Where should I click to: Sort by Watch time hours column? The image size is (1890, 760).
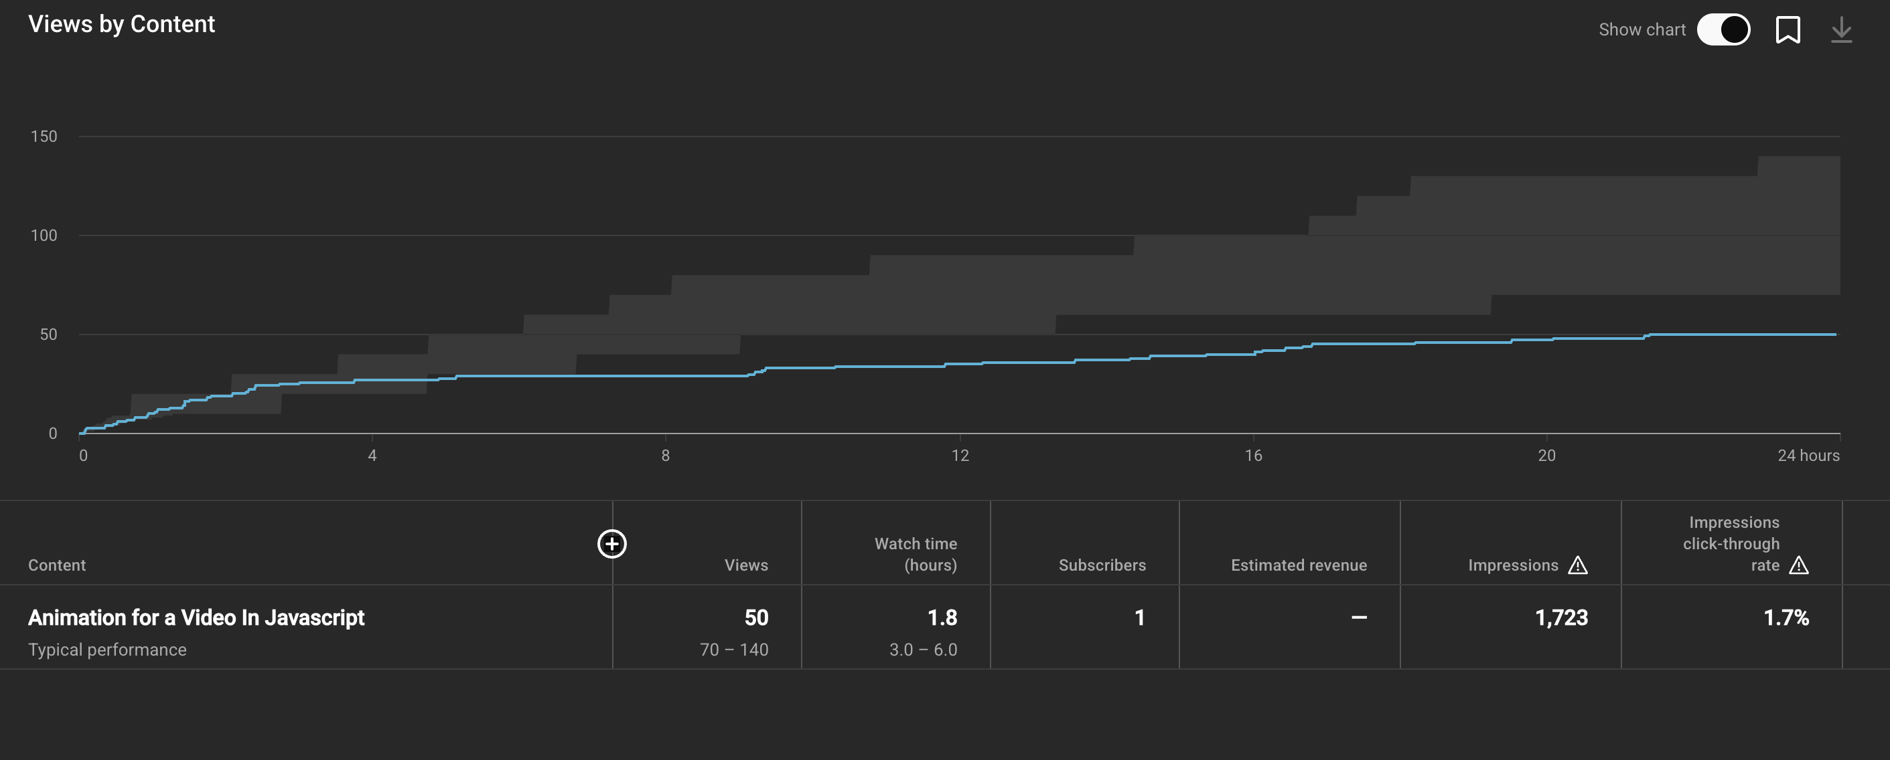(x=915, y=554)
